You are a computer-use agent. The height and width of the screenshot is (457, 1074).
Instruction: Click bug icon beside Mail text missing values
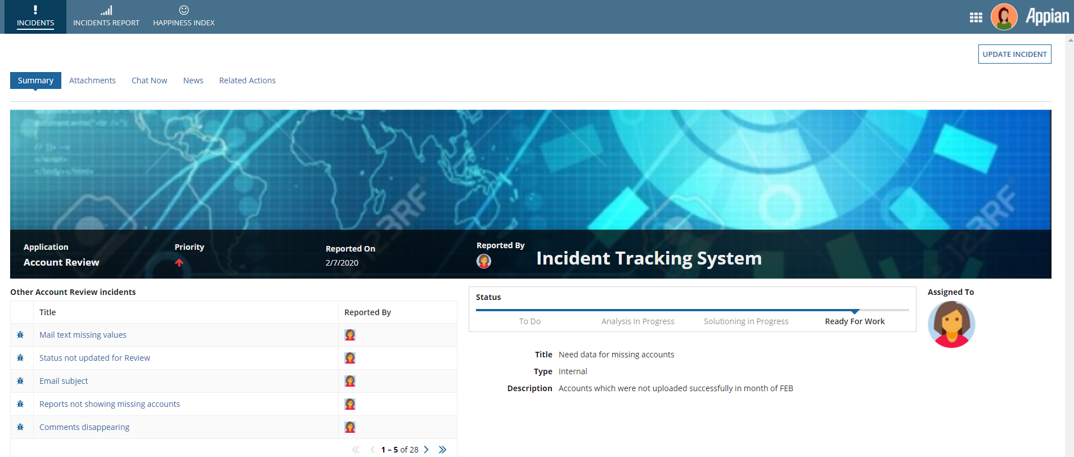[x=20, y=335]
